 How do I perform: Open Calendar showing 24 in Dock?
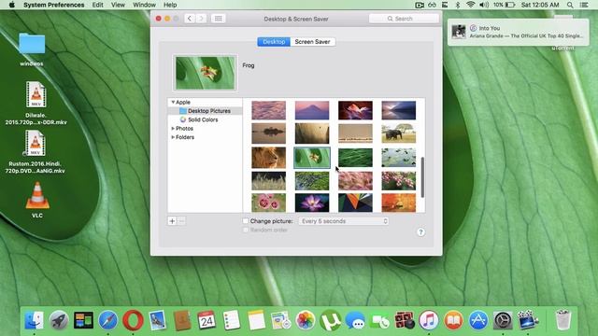click(206, 320)
